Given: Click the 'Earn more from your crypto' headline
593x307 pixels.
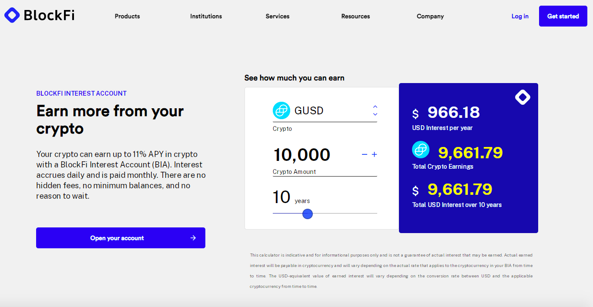Looking at the screenshot, I should coord(110,120).
